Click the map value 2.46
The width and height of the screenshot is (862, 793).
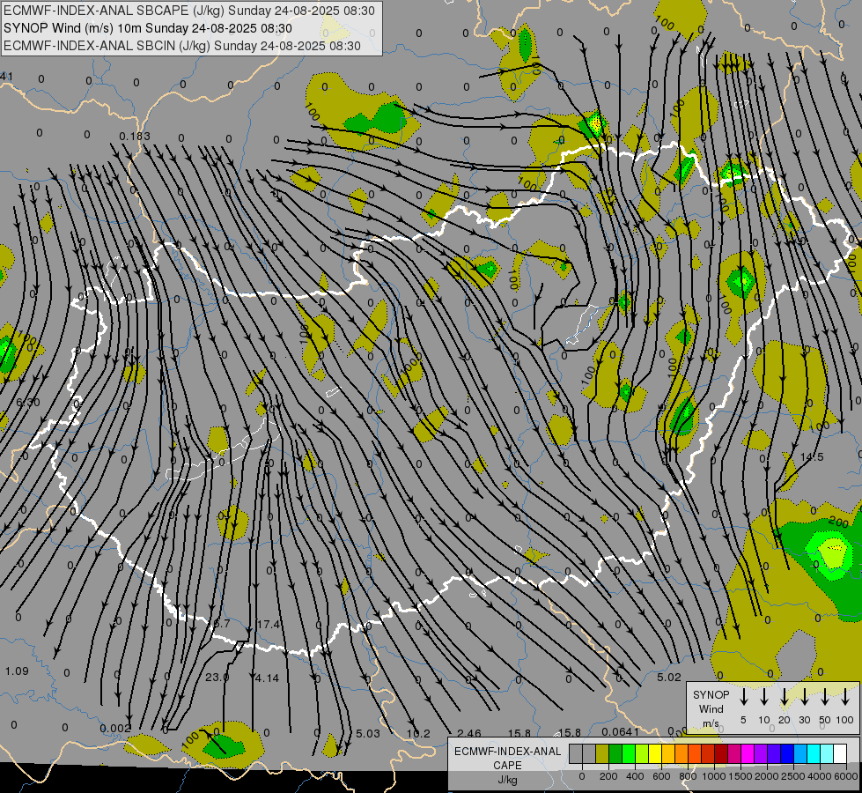[x=469, y=734]
